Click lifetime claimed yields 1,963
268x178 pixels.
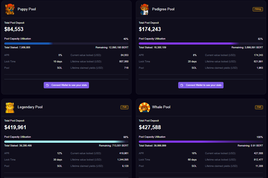click(x=260, y=68)
